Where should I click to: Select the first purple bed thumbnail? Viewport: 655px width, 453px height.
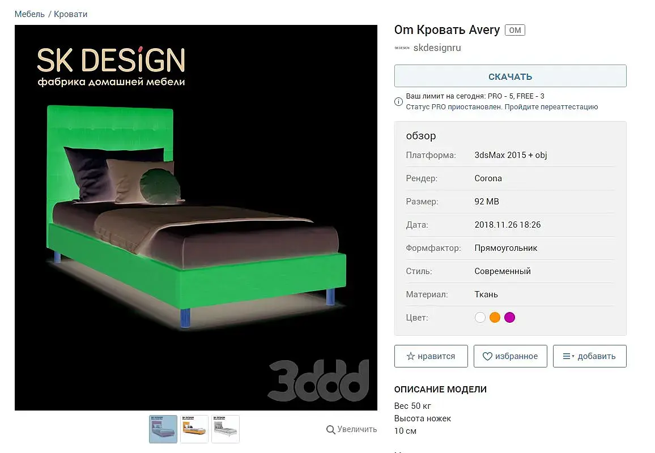pos(163,429)
